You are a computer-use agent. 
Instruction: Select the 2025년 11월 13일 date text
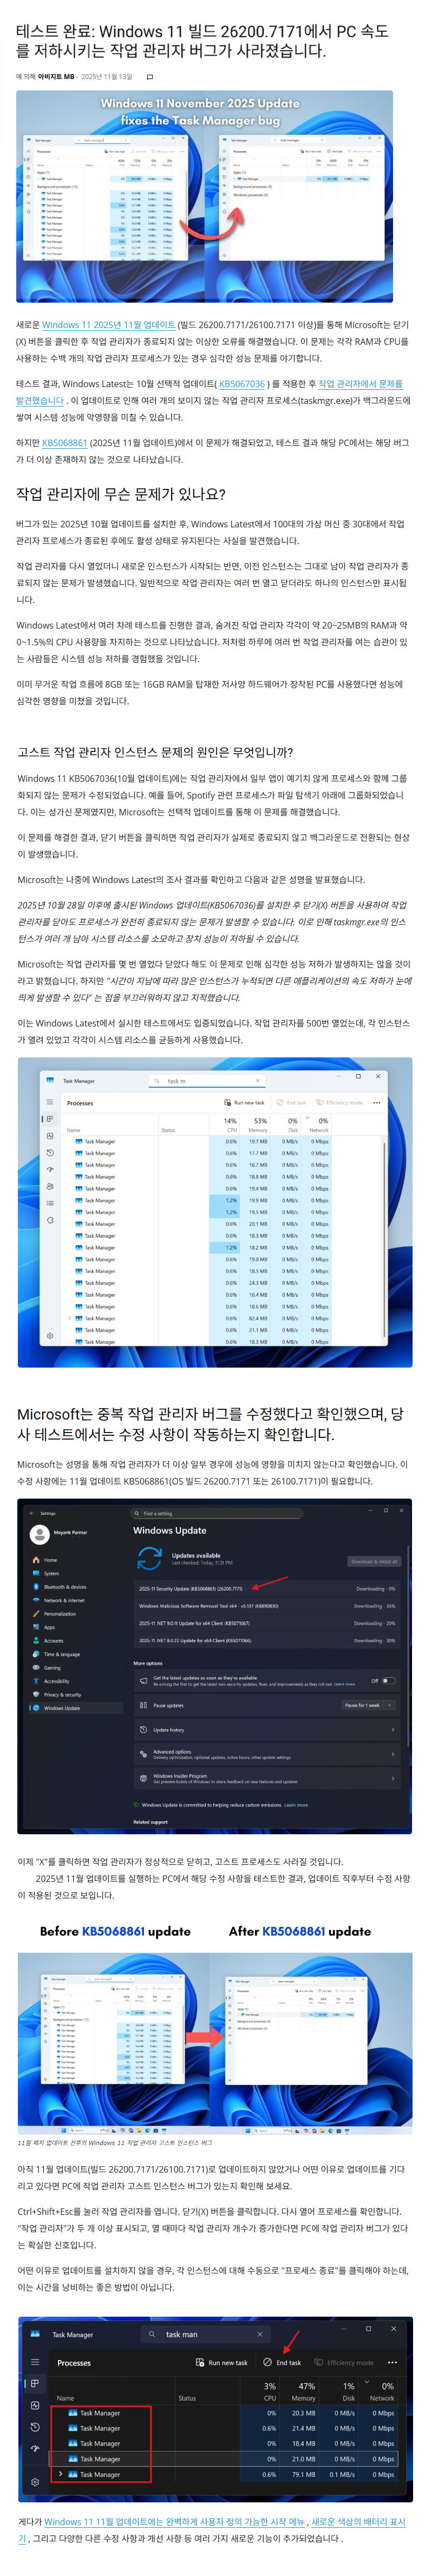click(x=106, y=76)
